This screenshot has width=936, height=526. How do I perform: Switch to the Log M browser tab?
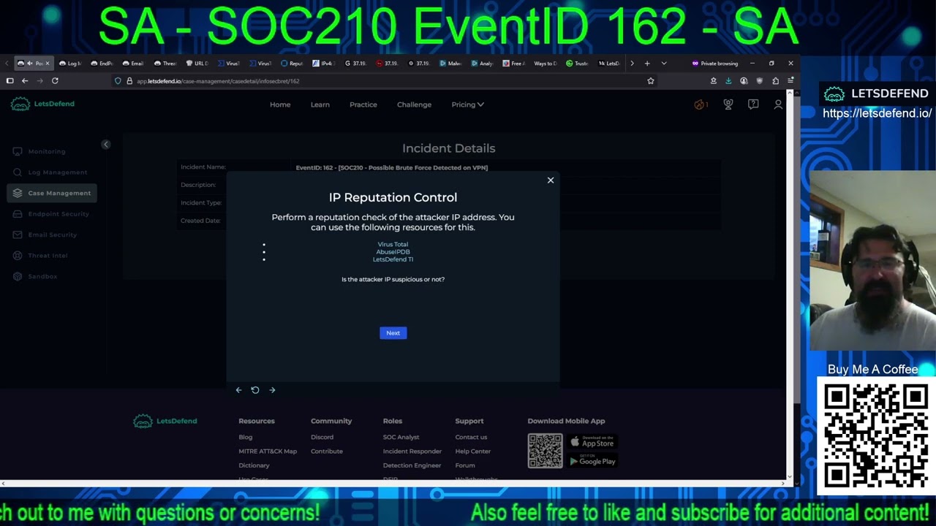click(x=71, y=64)
